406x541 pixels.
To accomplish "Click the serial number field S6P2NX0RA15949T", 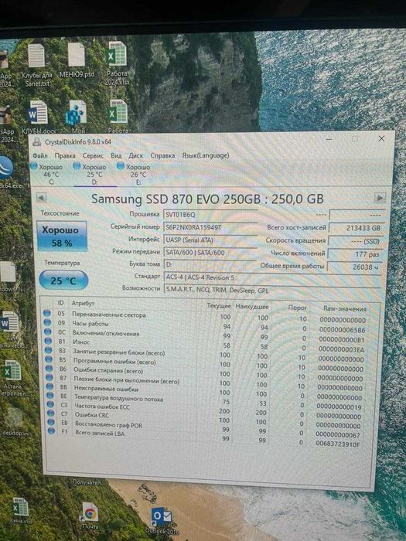I will 210,227.
